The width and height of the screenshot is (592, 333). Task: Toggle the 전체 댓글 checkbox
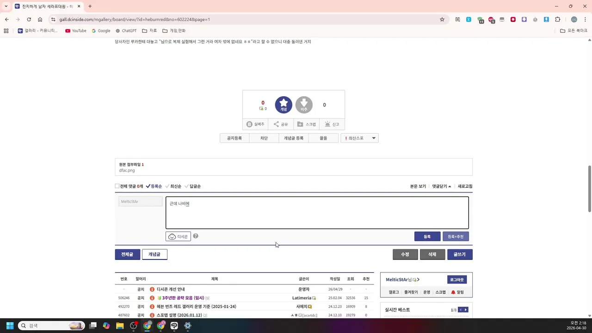tap(117, 186)
